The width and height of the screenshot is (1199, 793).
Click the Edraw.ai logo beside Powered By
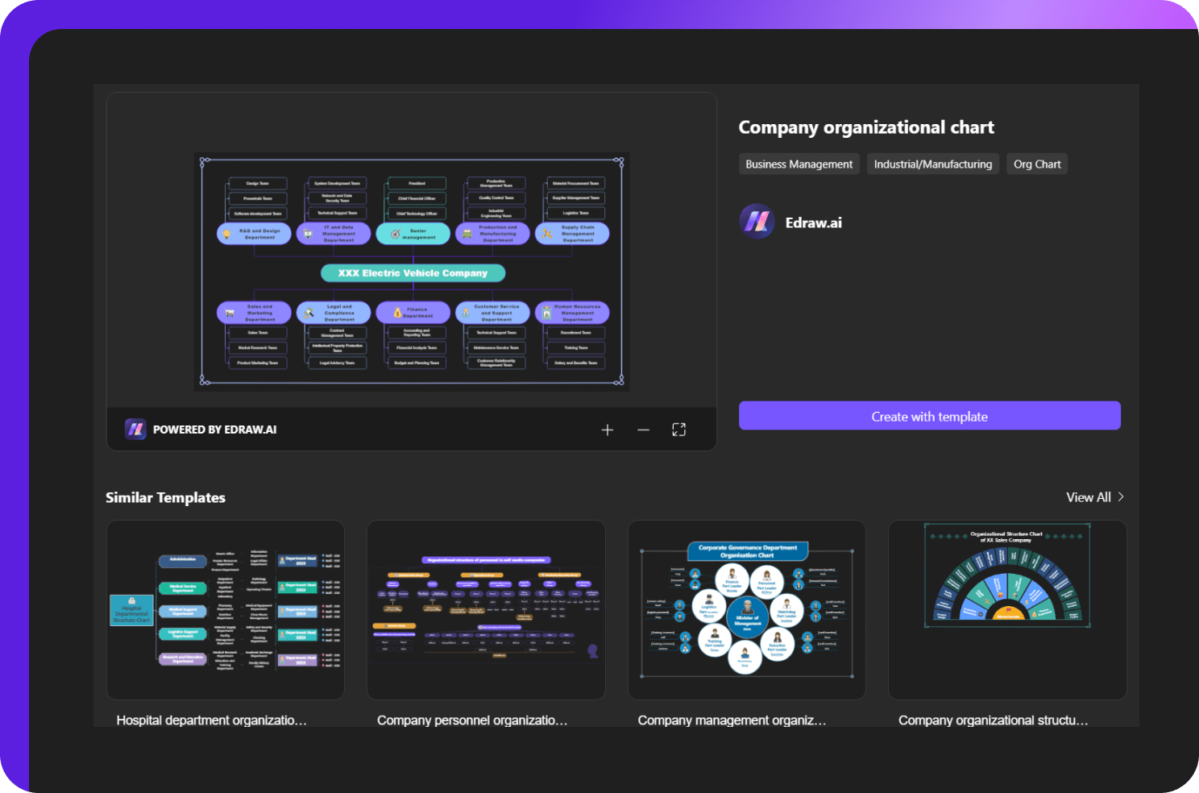coord(135,429)
